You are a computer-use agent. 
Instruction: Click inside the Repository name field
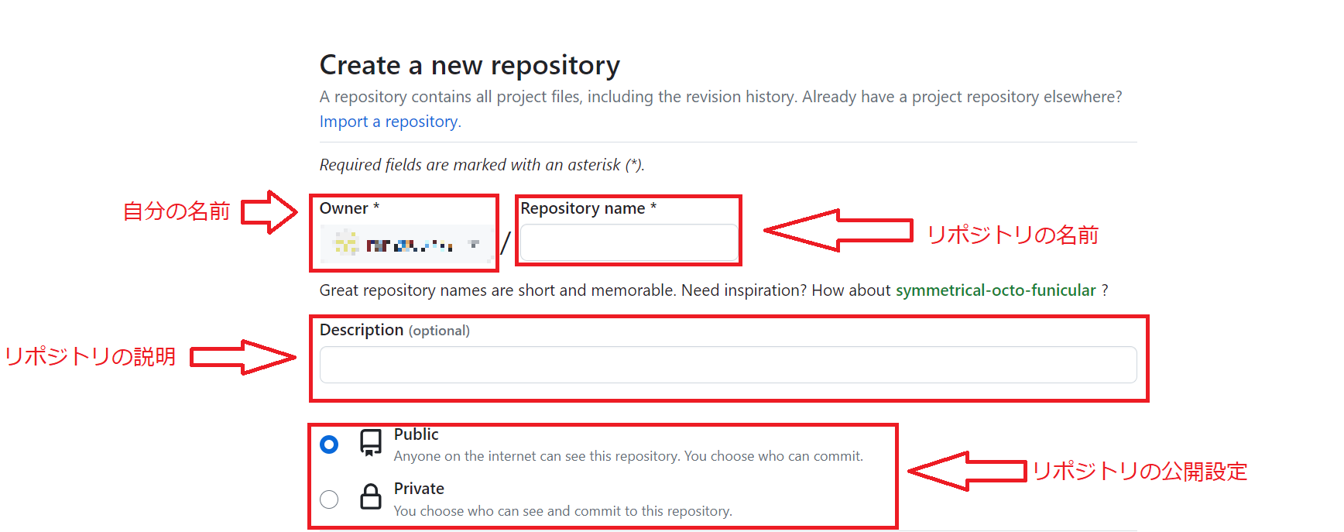pyautogui.click(x=628, y=242)
